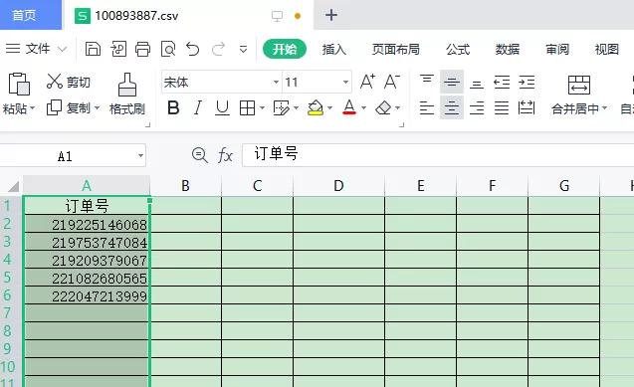The height and width of the screenshot is (387, 634).
Task: Activate the Format Painter brush
Action: pos(127,85)
